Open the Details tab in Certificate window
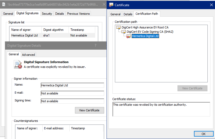This screenshot has height=139, width=215. coord(128,14)
